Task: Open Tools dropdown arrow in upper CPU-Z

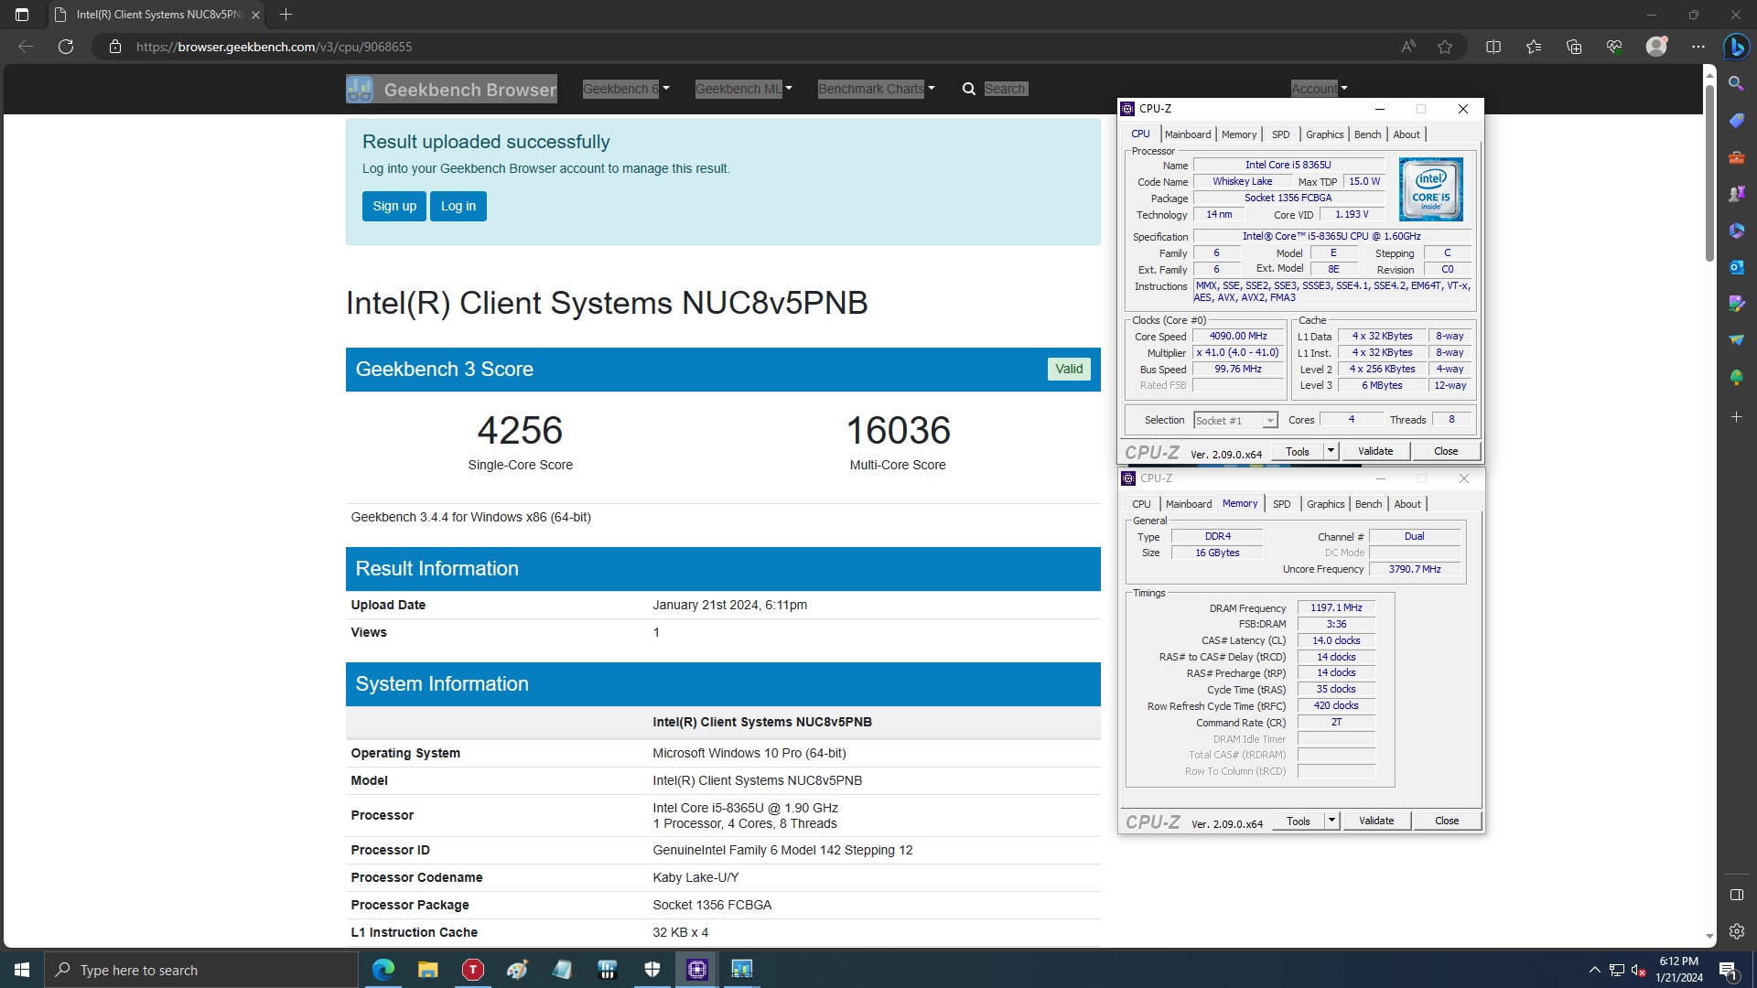Action: pos(1331,451)
